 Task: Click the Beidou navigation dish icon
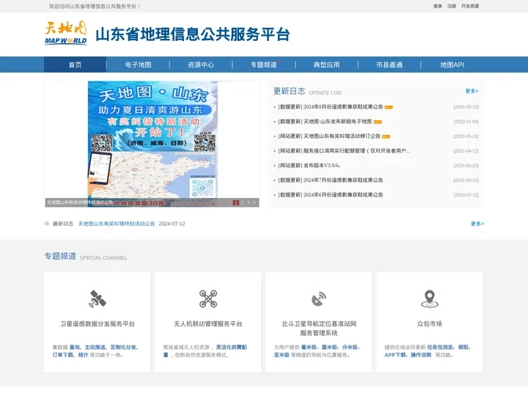(319, 298)
